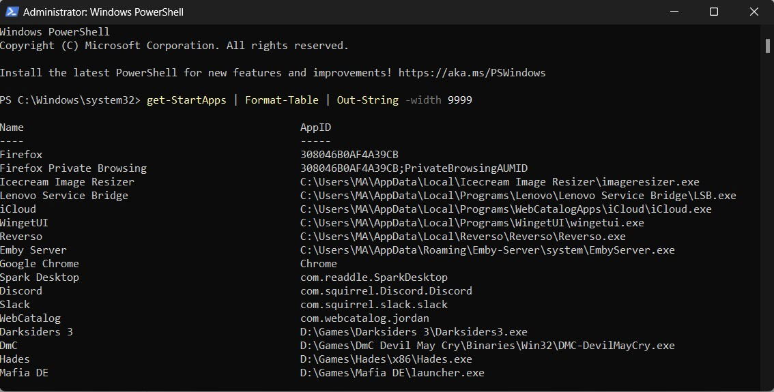Image resolution: width=774 pixels, height=392 pixels.
Task: Maximize the PowerShell window
Action: pos(714,12)
